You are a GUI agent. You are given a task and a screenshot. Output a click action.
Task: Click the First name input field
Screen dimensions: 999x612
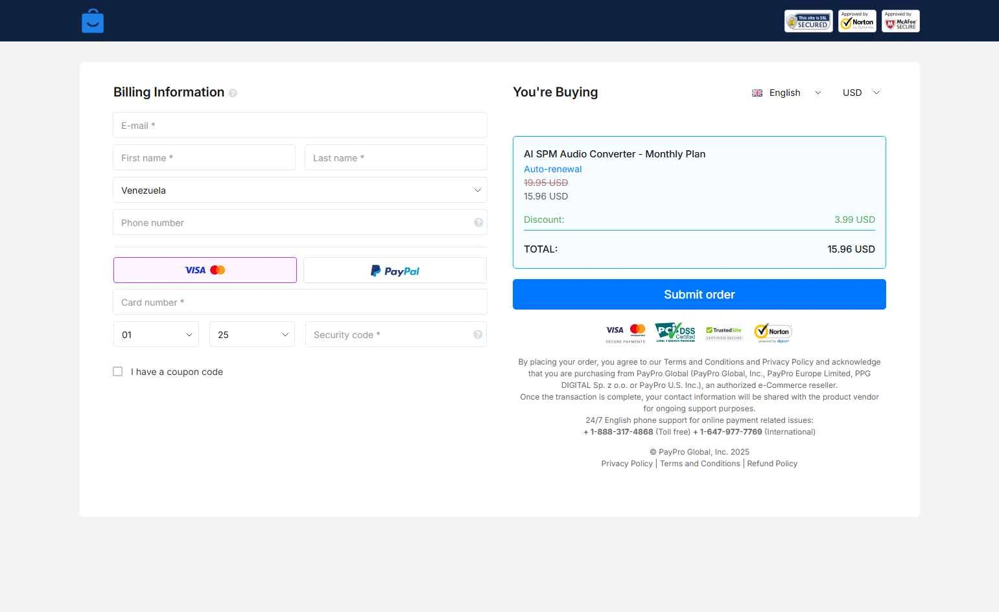point(204,157)
